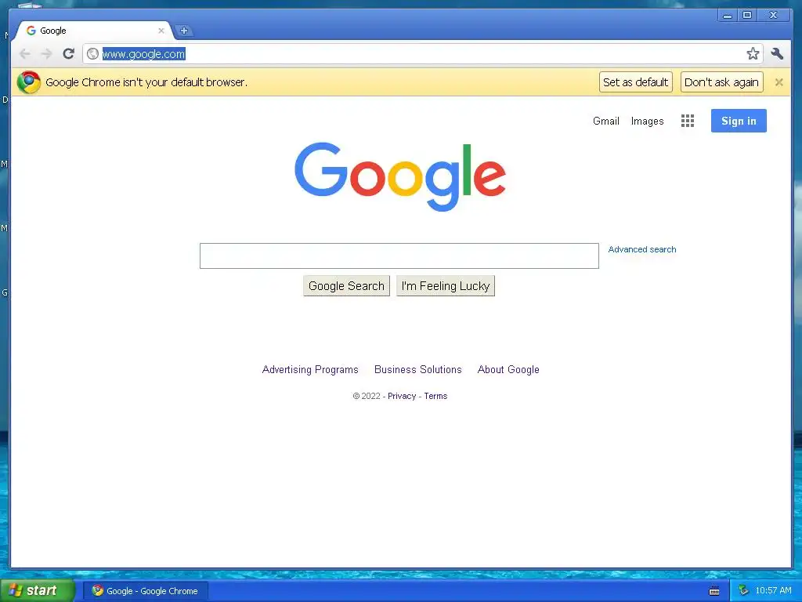The image size is (802, 602).
Task: Open Images link
Action: [x=647, y=121]
